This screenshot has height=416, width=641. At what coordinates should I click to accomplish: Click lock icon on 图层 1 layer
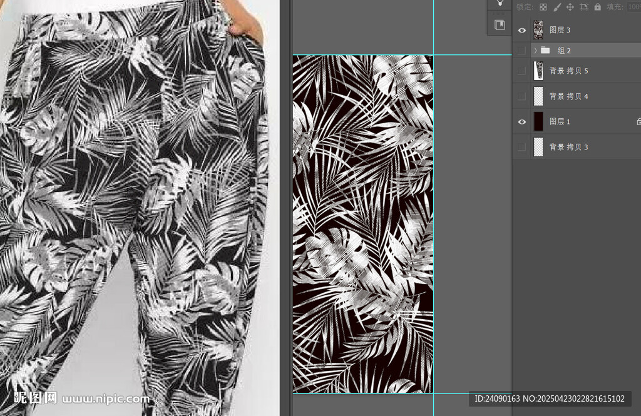pos(638,121)
